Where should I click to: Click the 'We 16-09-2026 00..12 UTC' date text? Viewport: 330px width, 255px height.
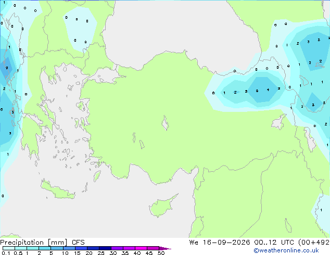pyautogui.click(x=243, y=243)
